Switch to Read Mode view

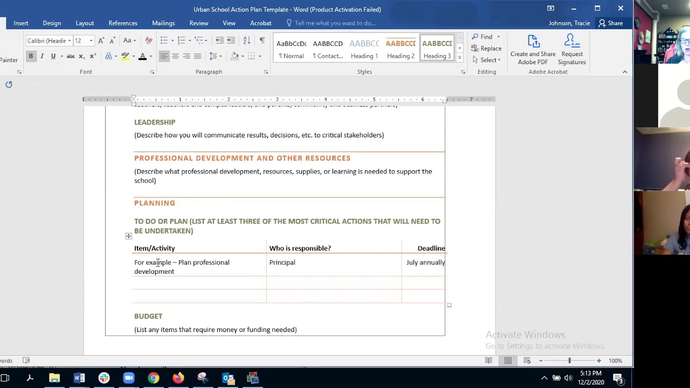click(488, 361)
